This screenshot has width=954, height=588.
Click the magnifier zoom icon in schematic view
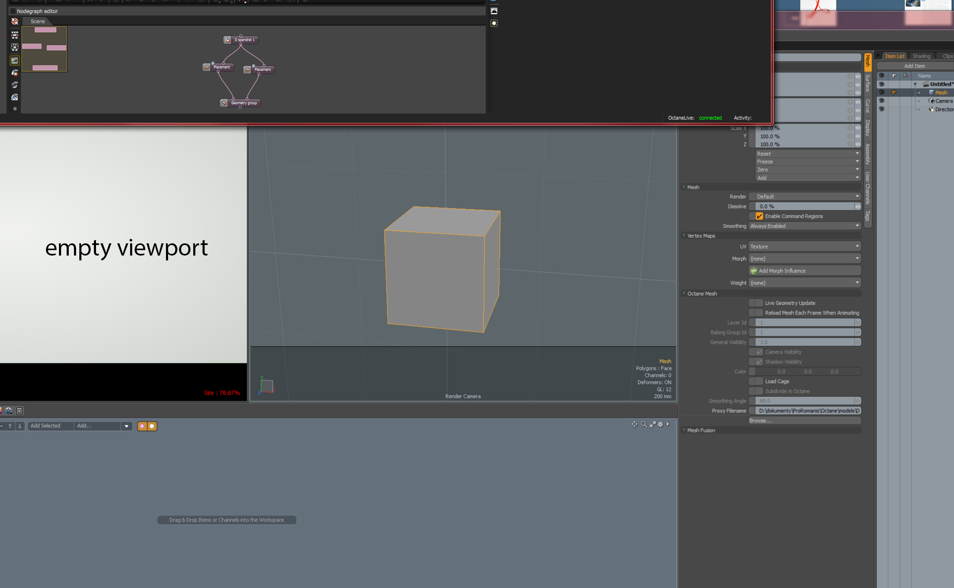pyautogui.click(x=644, y=424)
